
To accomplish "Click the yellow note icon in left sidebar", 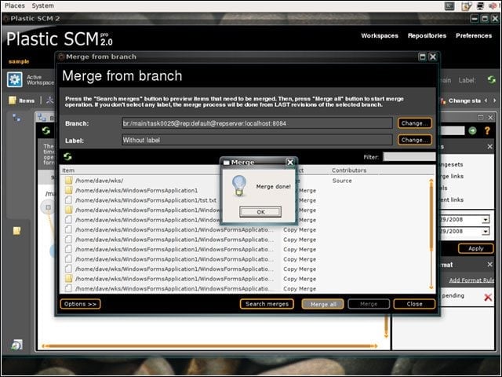I will click(x=16, y=230).
